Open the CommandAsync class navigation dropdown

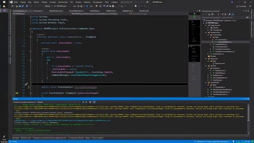coord(100,14)
